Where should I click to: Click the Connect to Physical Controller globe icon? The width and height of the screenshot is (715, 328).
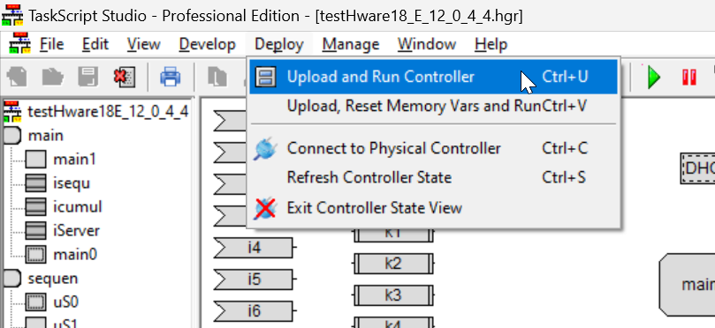pyautogui.click(x=265, y=148)
